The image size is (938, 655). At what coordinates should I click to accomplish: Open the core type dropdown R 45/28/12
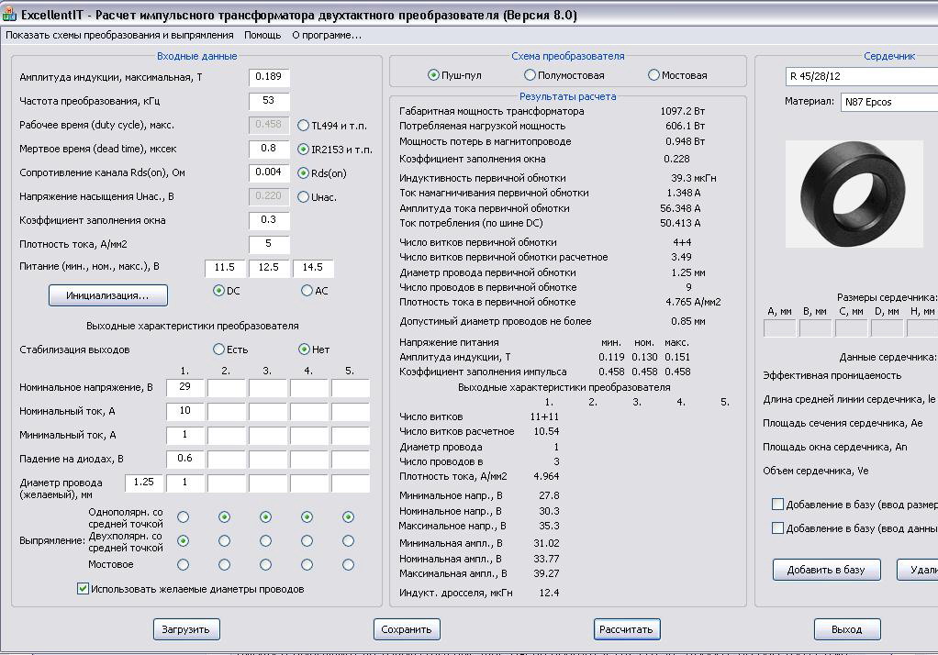[x=861, y=76]
